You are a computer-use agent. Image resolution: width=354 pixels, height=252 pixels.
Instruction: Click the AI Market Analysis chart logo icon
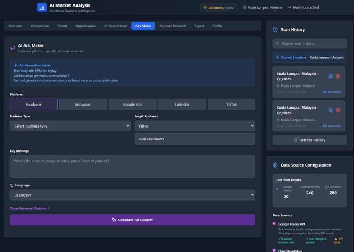click(42, 7)
